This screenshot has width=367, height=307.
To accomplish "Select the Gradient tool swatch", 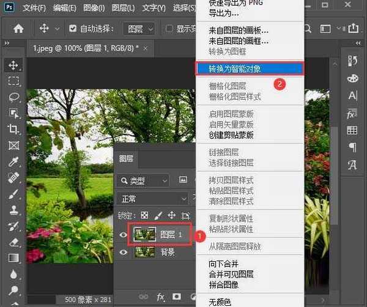I will [13, 258].
